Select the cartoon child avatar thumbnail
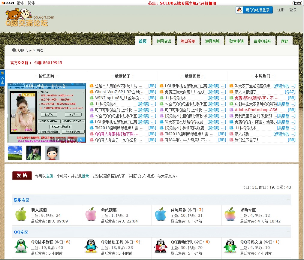This screenshot has width=304, height=260. click(x=52, y=153)
